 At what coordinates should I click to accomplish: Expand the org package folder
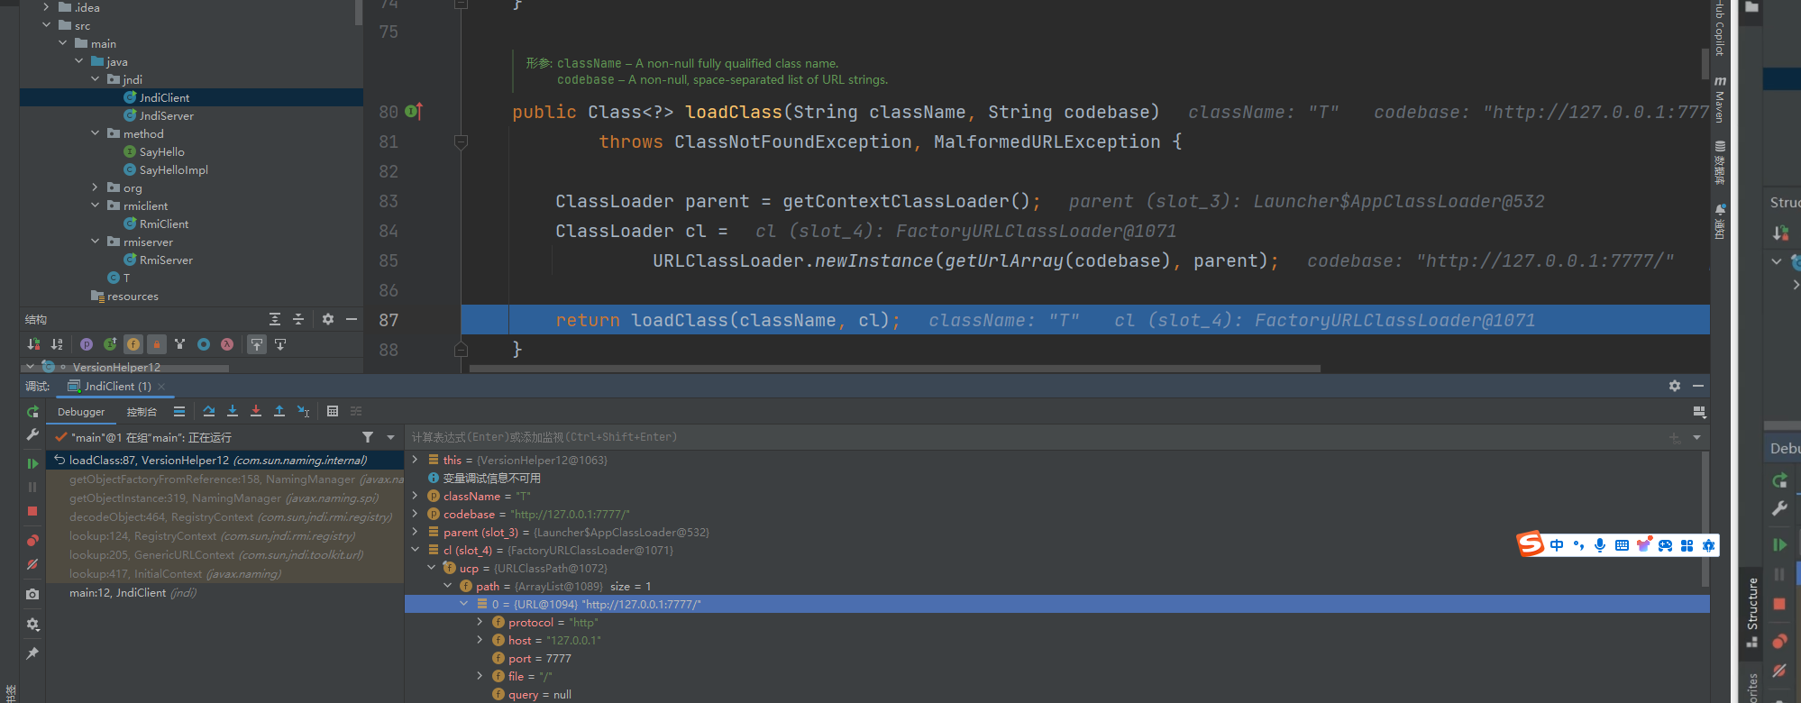click(x=96, y=187)
